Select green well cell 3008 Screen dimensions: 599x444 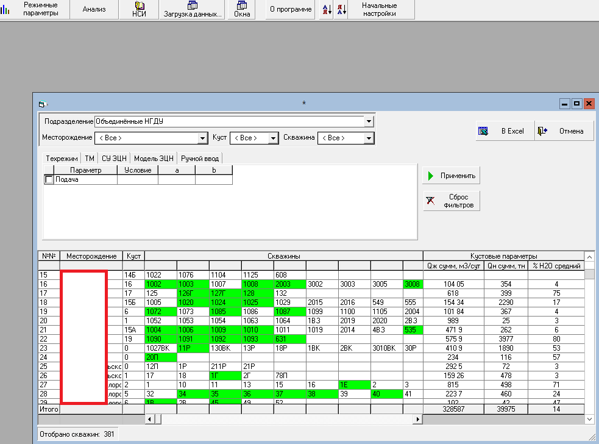click(413, 284)
